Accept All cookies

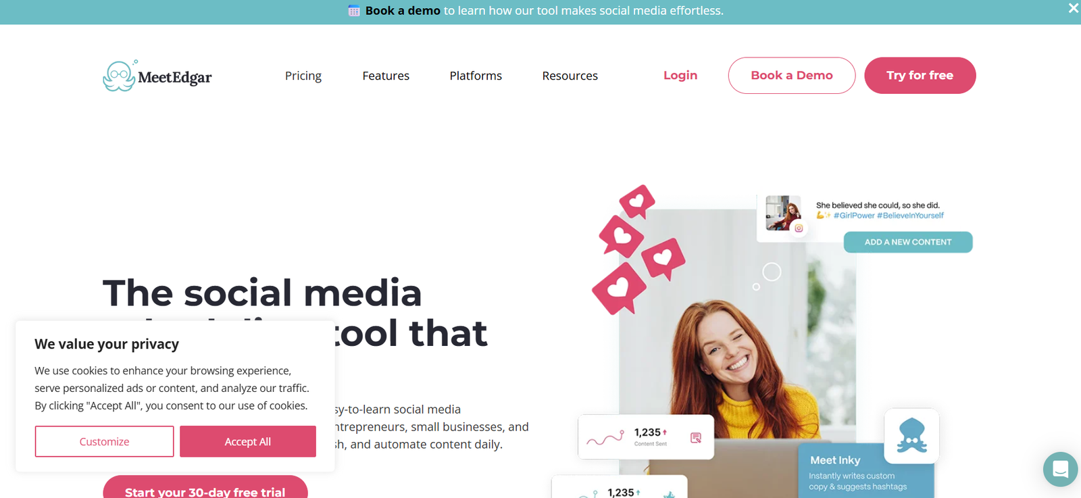click(248, 441)
